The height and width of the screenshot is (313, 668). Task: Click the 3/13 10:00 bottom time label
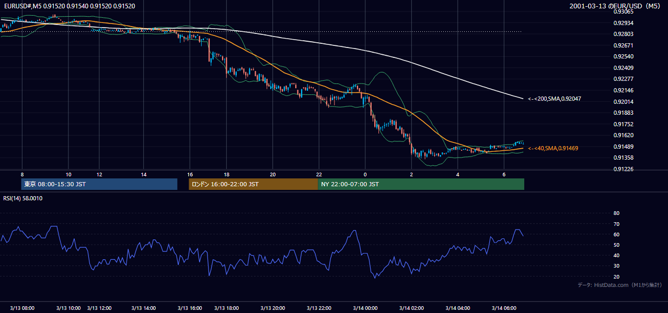68,308
